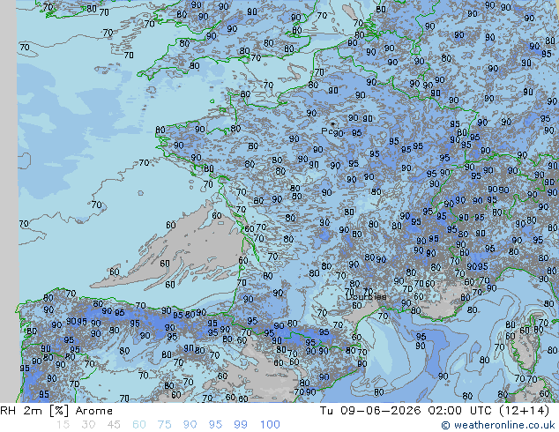Click the Lourdes city label on the map
559x432 pixels.
tap(366, 296)
